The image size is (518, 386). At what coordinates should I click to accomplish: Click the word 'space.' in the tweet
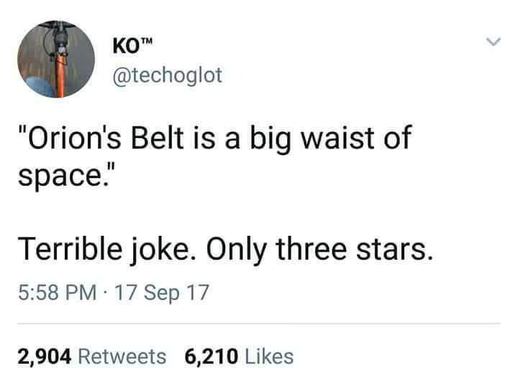(63, 177)
